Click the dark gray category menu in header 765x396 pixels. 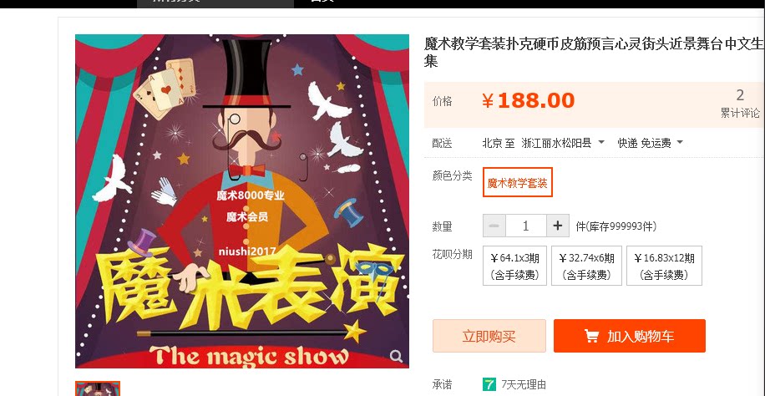click(215, 3)
